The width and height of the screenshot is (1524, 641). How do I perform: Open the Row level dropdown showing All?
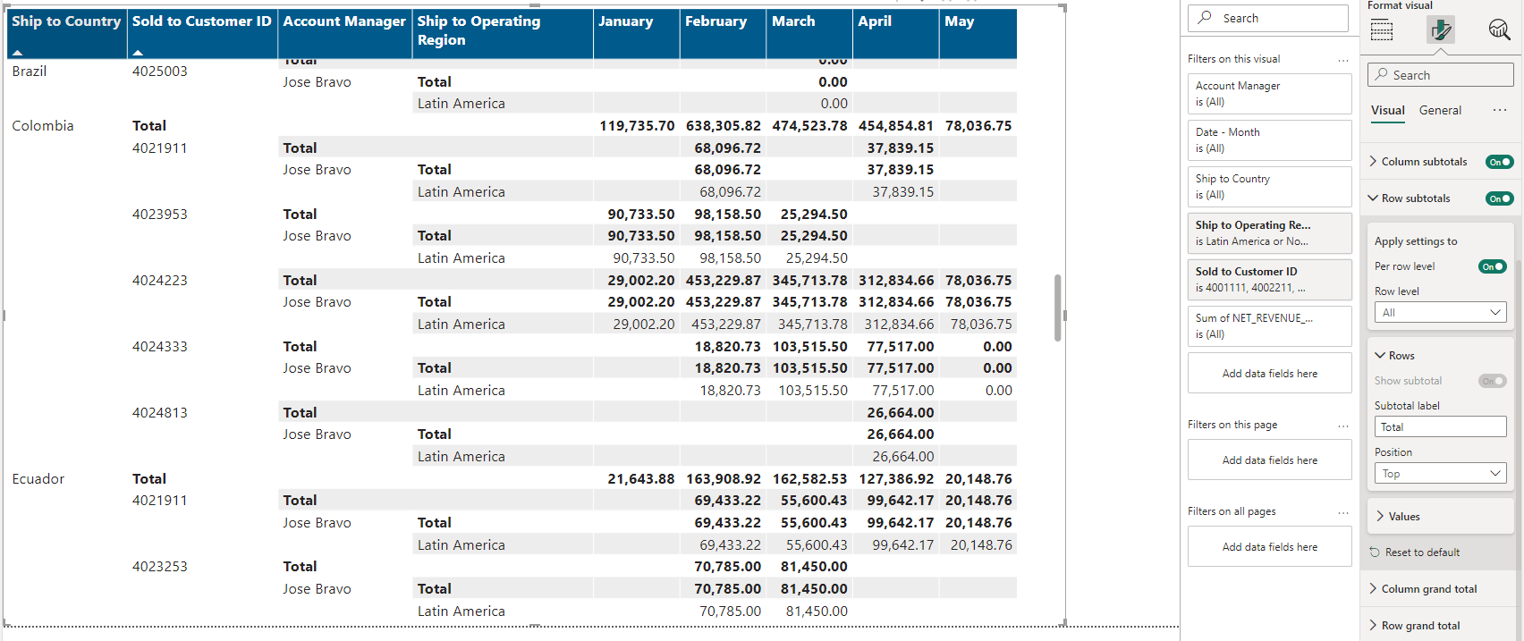tap(1440, 312)
